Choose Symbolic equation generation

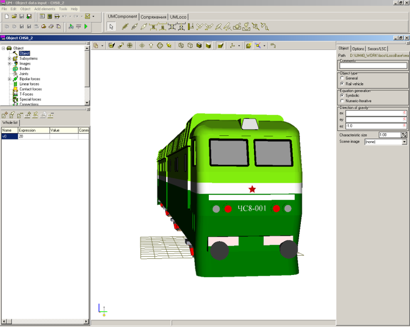(x=342, y=95)
